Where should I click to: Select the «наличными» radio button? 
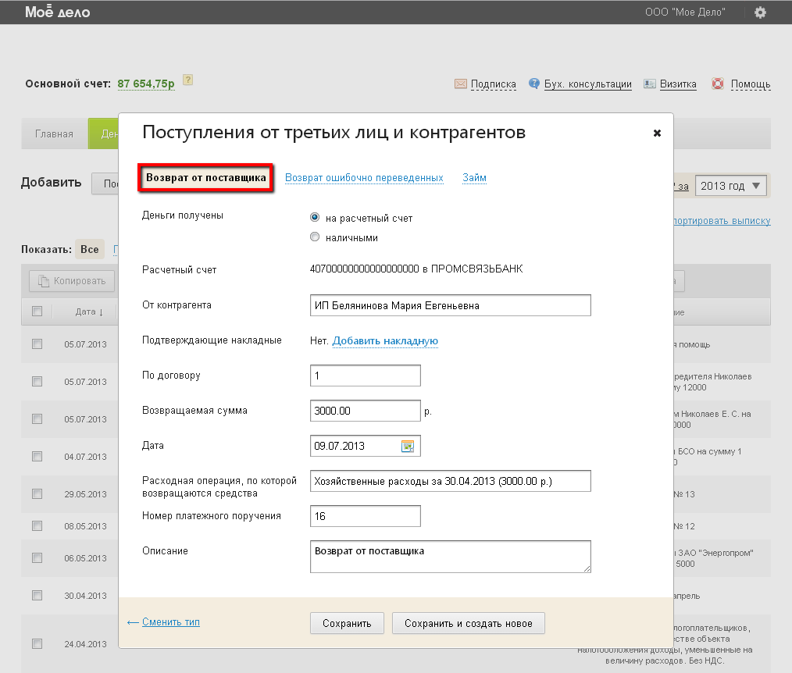[x=315, y=237]
